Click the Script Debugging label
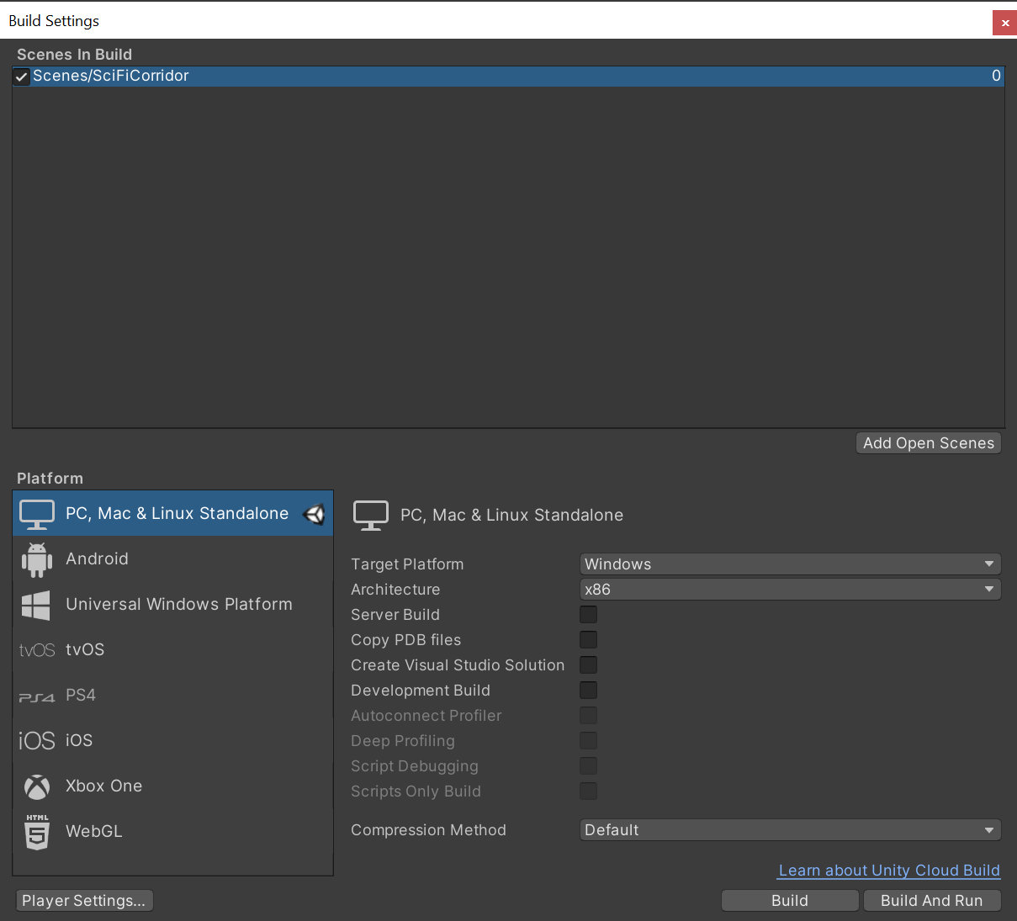The height and width of the screenshot is (921, 1017). click(x=415, y=766)
